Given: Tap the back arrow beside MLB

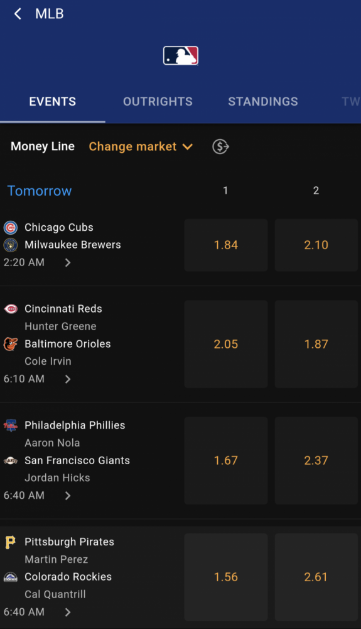Looking at the screenshot, I should click(x=18, y=14).
